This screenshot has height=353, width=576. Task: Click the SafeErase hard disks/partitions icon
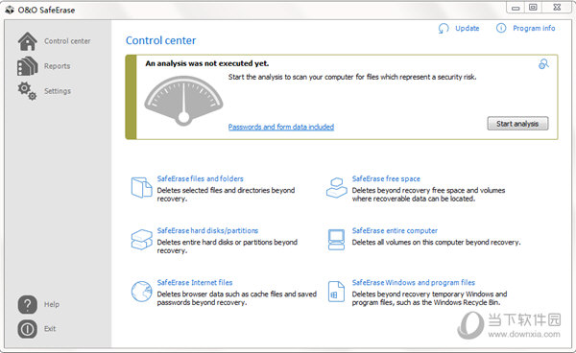(141, 240)
